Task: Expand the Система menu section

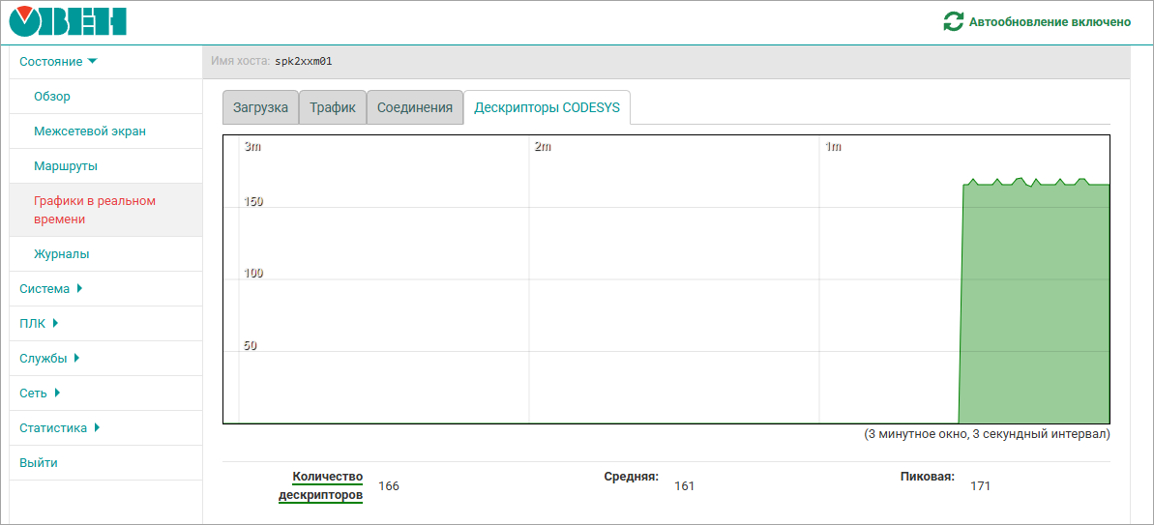Action: (50, 288)
